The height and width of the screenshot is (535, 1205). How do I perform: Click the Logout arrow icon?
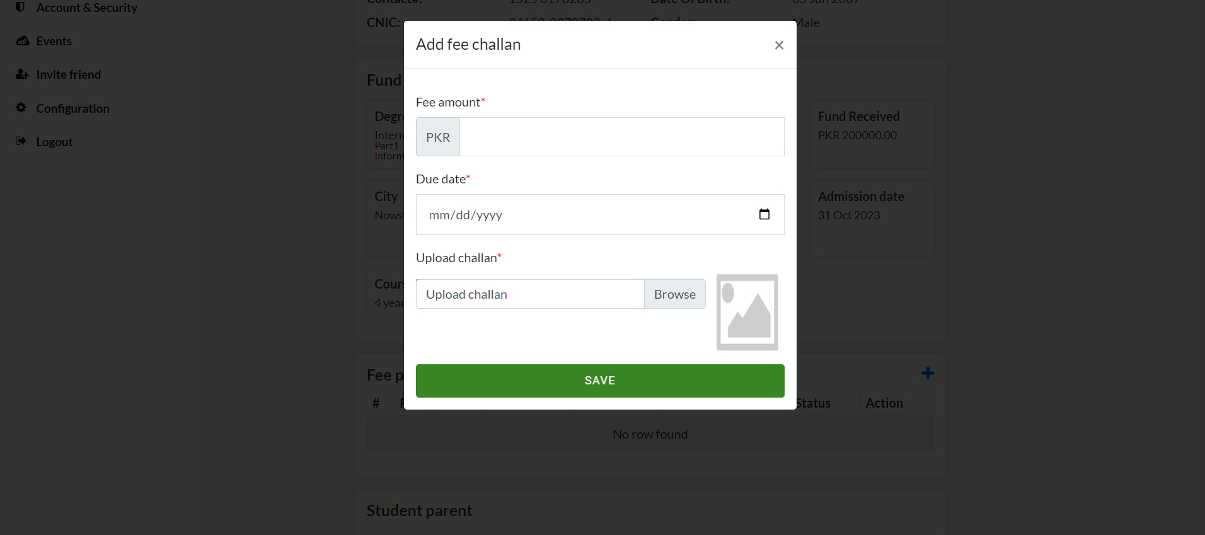[x=21, y=141]
